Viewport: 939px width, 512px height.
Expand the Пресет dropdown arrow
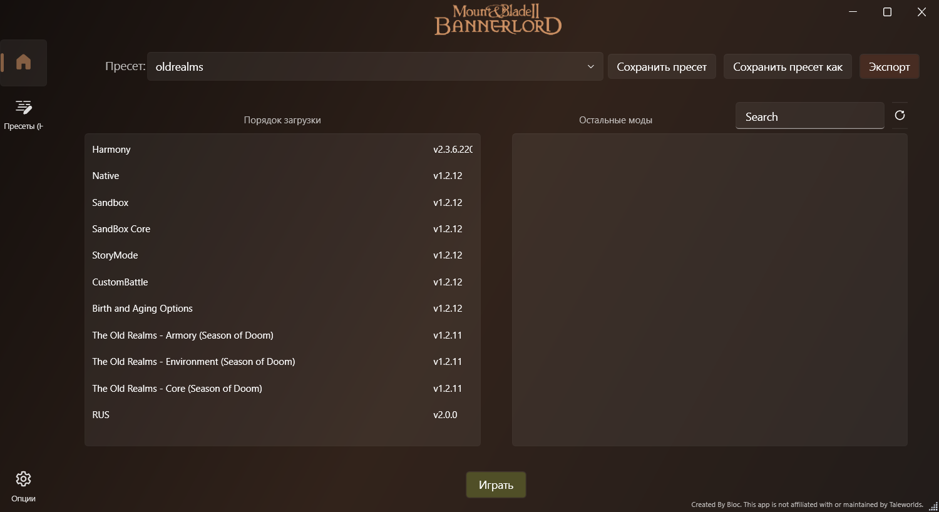point(590,67)
